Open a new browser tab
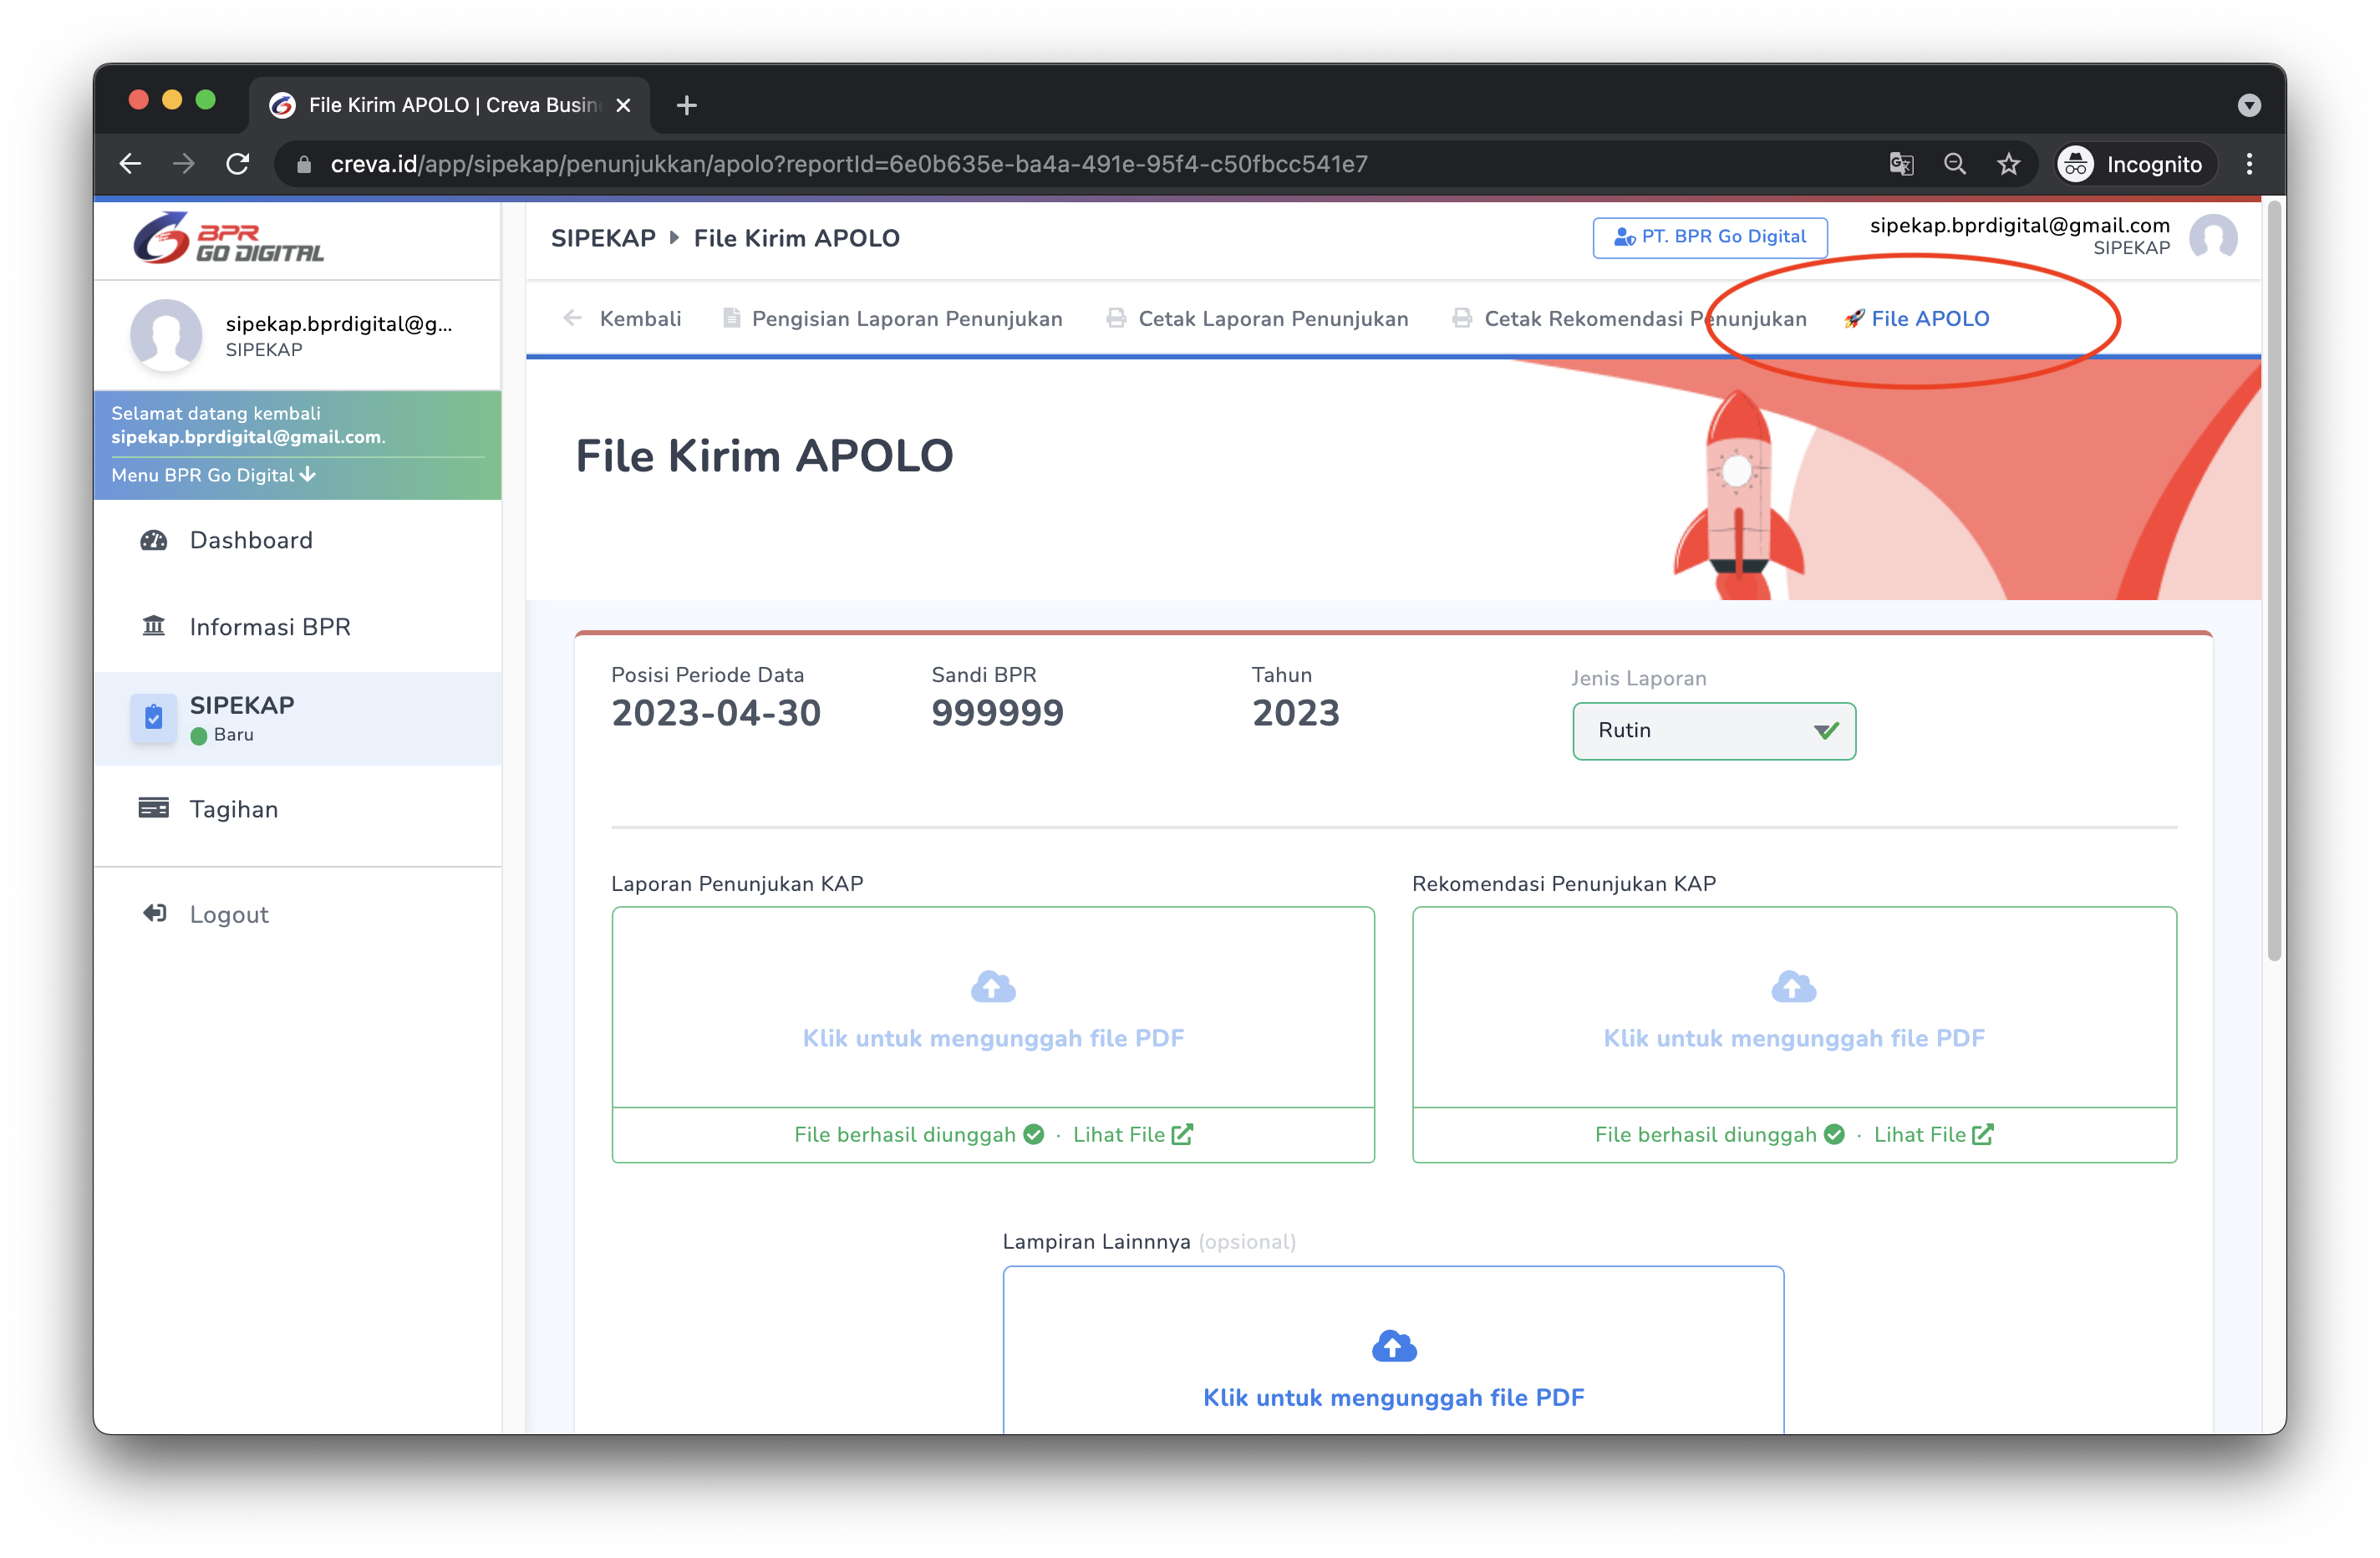 click(x=687, y=105)
